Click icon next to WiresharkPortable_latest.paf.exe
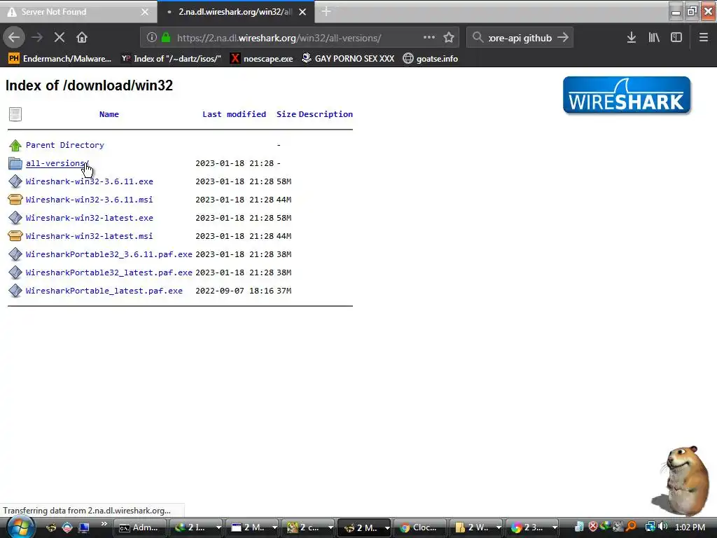The image size is (717, 538). point(15,291)
